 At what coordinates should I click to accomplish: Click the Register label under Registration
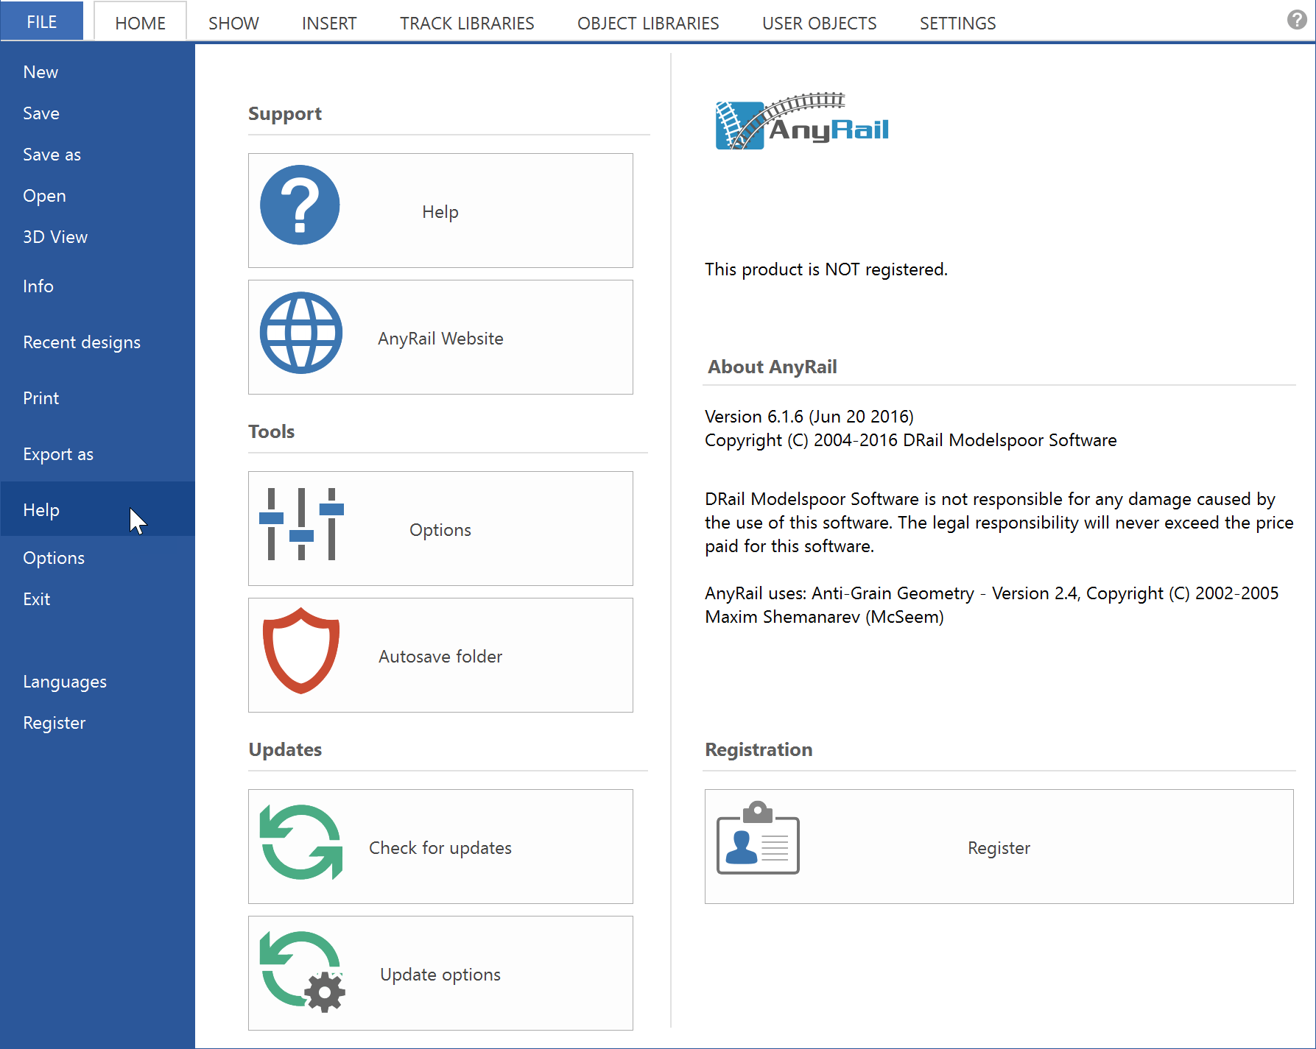click(x=999, y=848)
